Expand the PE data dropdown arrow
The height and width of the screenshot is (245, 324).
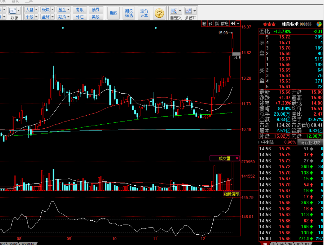[19, 11]
